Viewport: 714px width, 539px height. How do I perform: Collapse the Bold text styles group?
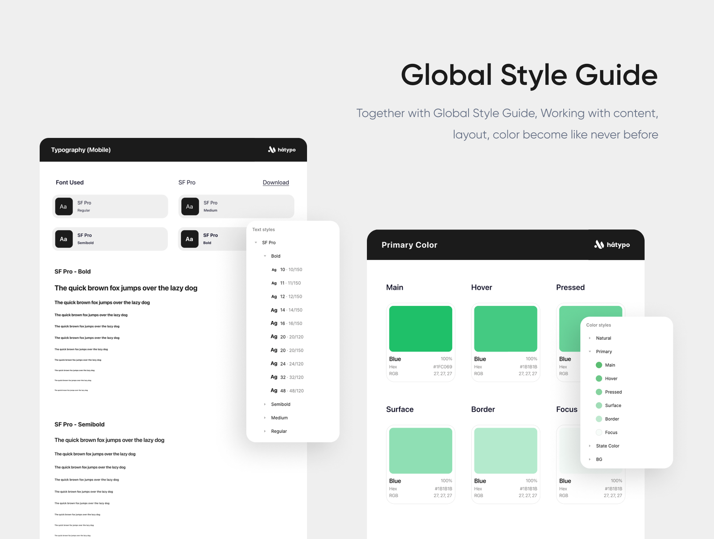265,256
